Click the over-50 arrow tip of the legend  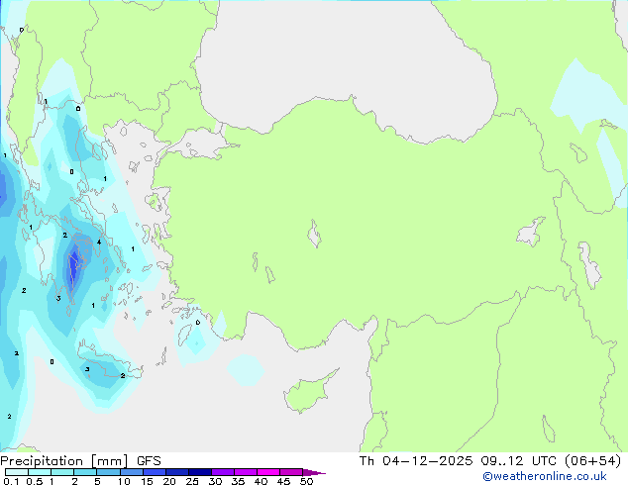click(x=314, y=472)
